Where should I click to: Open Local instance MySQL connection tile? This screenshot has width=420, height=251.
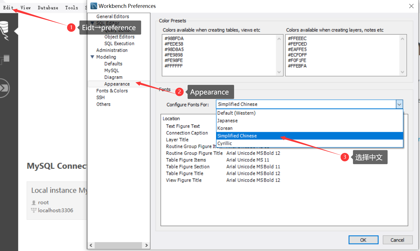tap(57, 200)
